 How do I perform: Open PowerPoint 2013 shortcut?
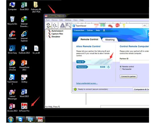point(24,65)
